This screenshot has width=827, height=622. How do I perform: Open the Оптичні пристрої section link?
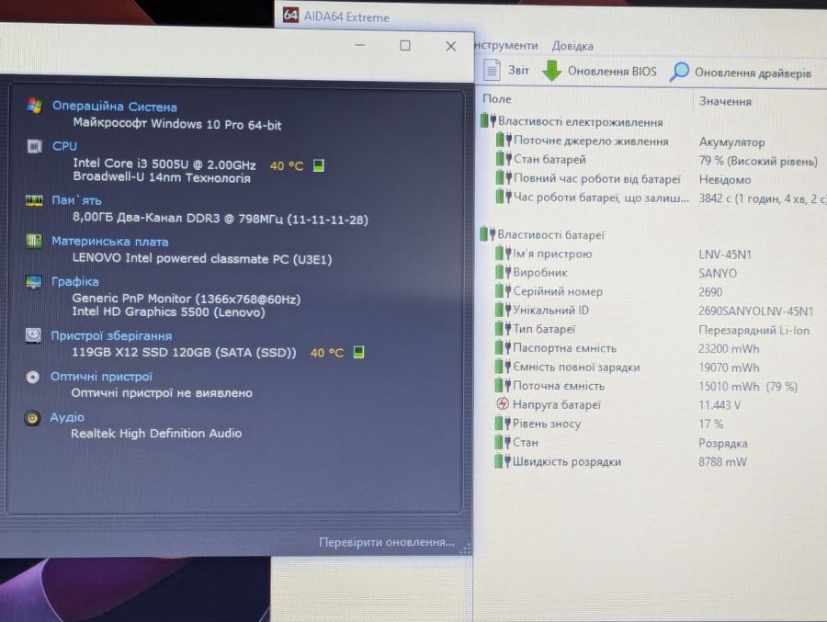tap(101, 376)
